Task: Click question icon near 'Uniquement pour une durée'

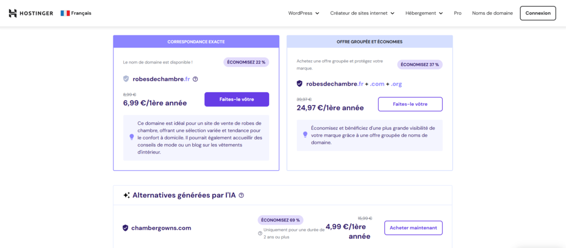Action: (260, 233)
